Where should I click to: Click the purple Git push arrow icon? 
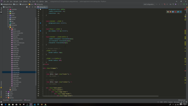click(176, 4)
